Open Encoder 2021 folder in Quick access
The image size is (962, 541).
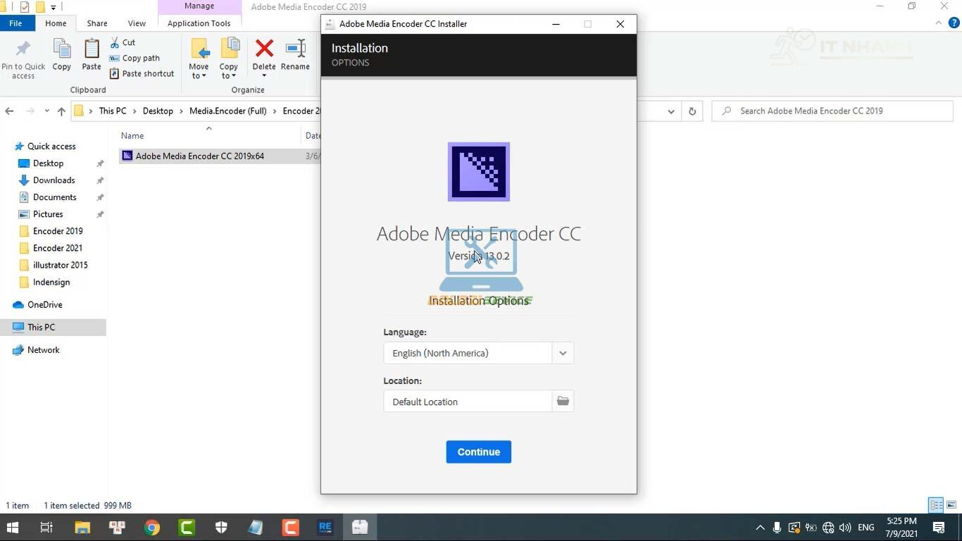pyautogui.click(x=57, y=248)
